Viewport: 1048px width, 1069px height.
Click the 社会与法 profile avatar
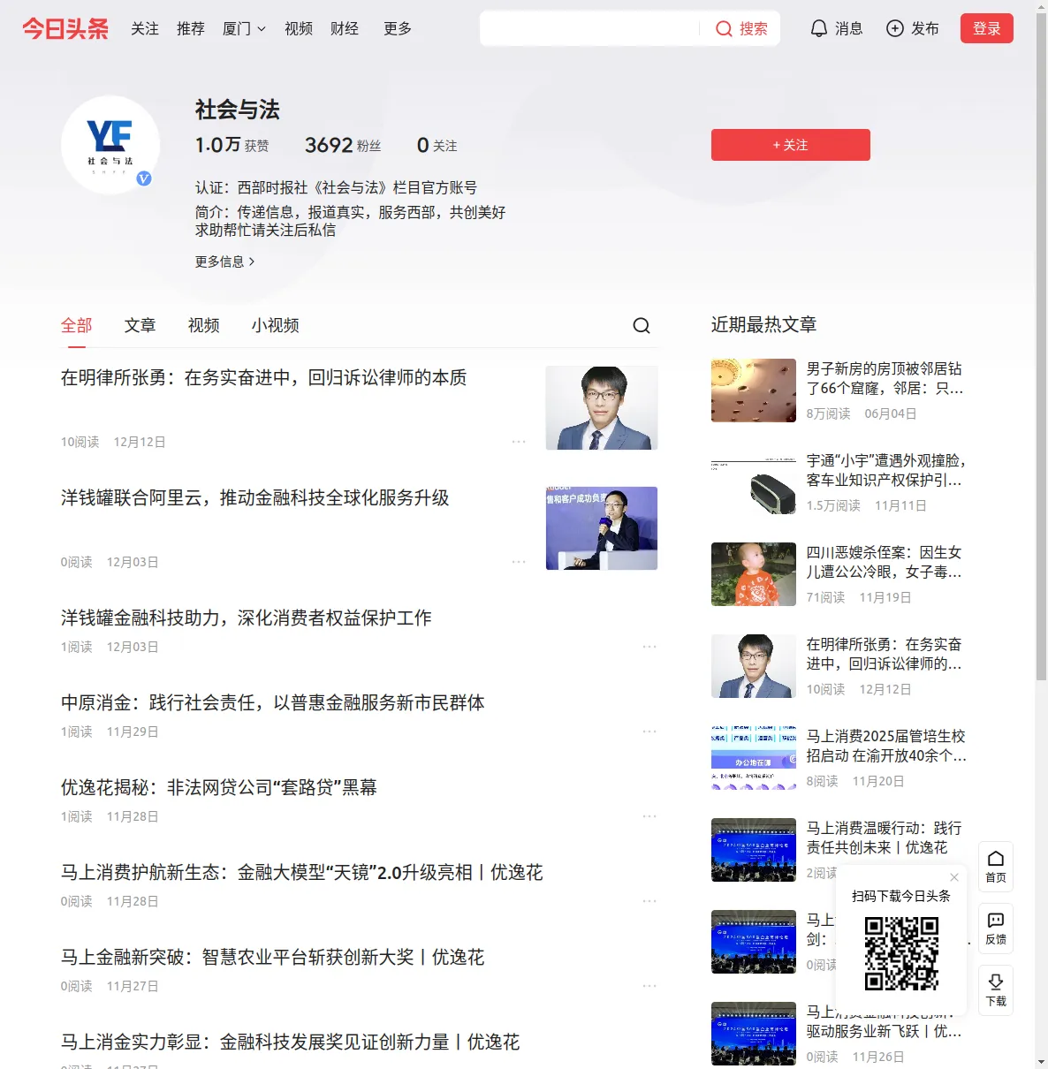click(x=110, y=145)
